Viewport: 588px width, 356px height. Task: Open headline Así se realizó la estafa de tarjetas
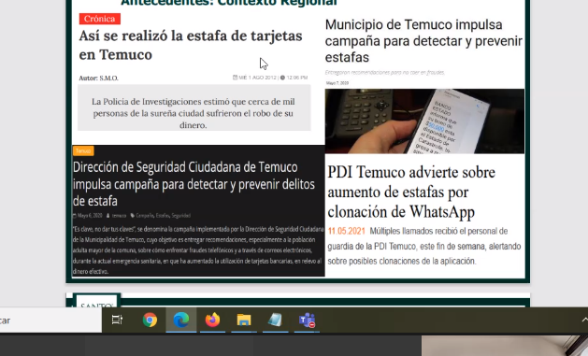coord(191,45)
